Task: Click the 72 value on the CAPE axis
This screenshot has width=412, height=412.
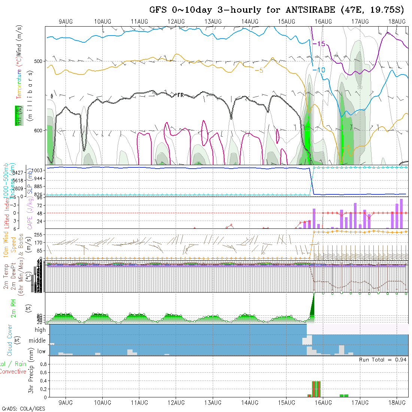Action: [39, 205]
